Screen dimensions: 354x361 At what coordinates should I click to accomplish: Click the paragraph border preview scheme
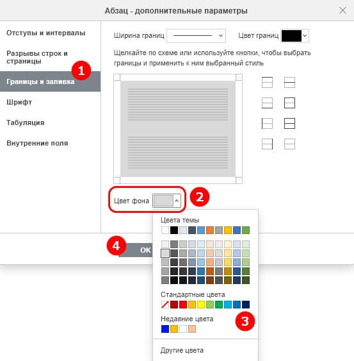[178, 129]
